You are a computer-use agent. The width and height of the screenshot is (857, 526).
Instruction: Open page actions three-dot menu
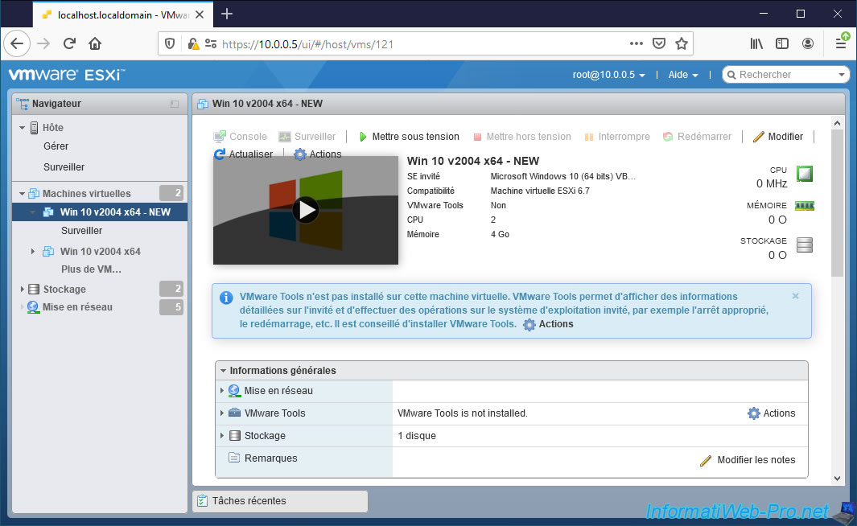coord(637,43)
